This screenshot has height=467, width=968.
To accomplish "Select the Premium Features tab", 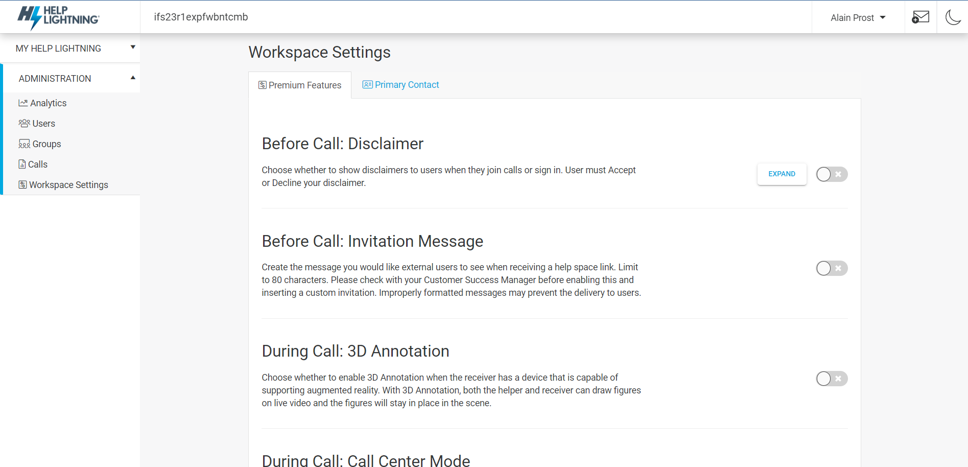I will [300, 85].
